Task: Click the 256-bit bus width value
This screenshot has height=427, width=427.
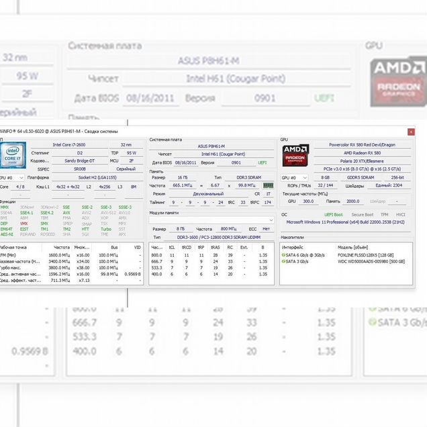Action: (x=397, y=177)
